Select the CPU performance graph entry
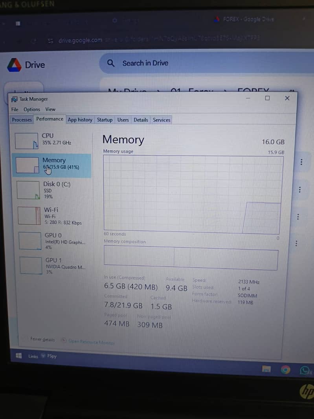 coord(51,141)
